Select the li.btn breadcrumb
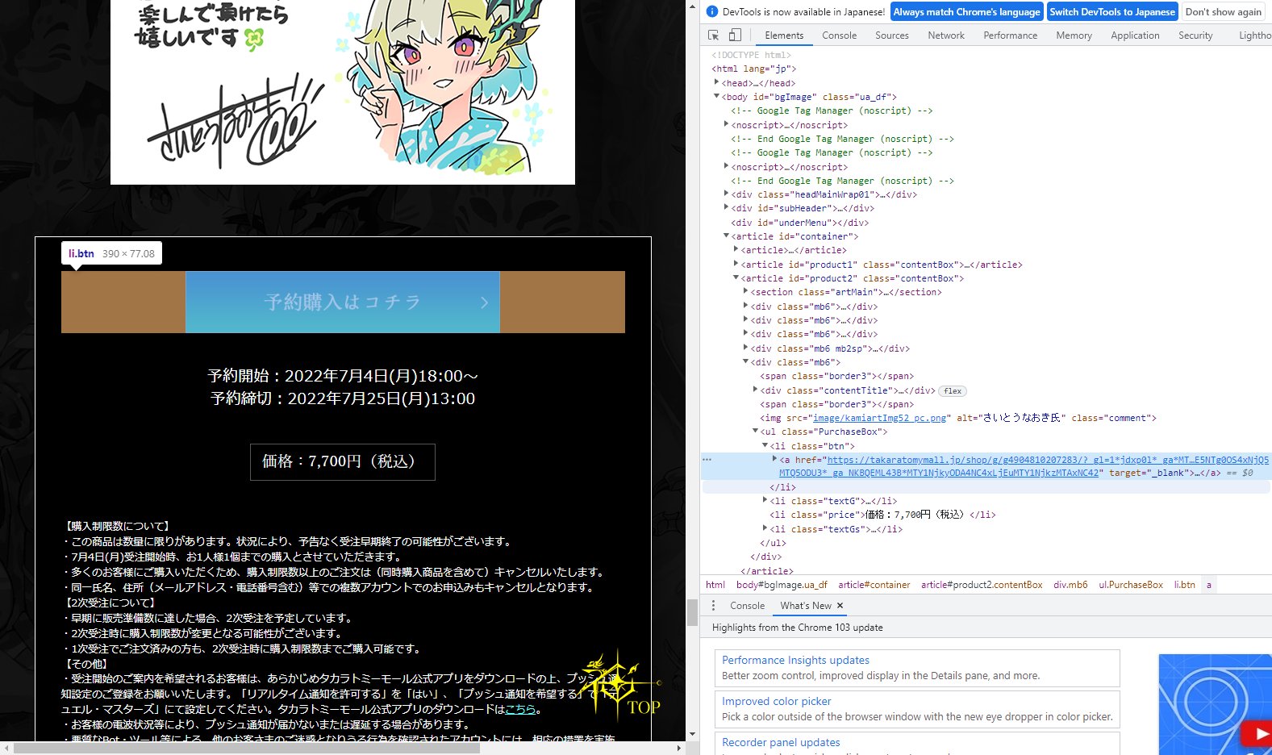Viewport: 1272px width, 755px height. coord(1184,585)
